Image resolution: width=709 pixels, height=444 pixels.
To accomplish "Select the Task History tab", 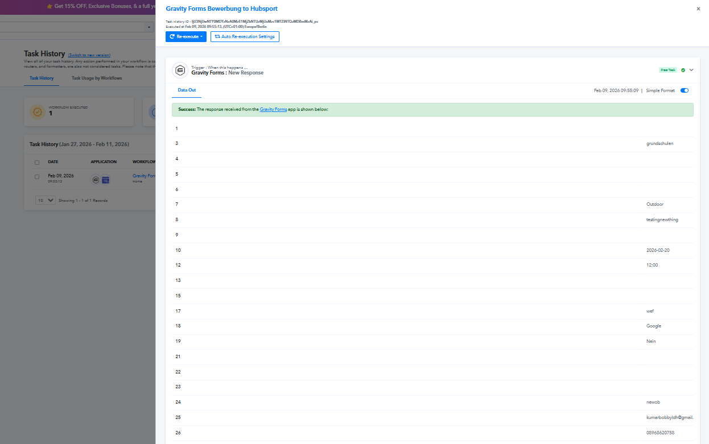I will coord(42,78).
